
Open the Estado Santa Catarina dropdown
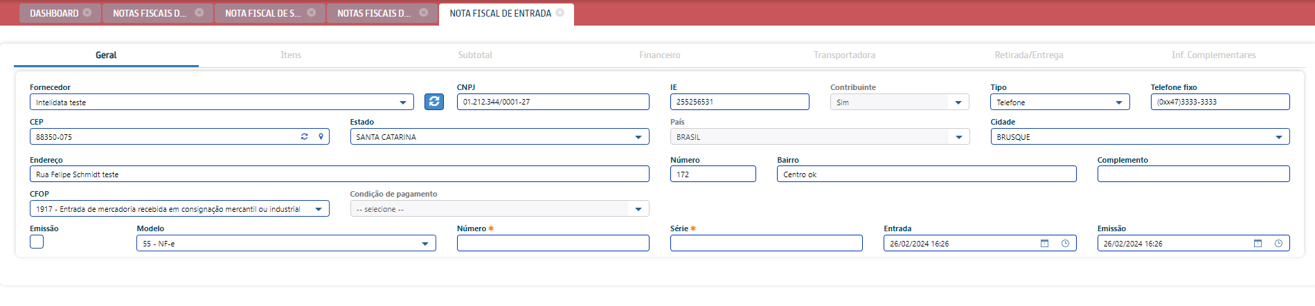click(638, 137)
